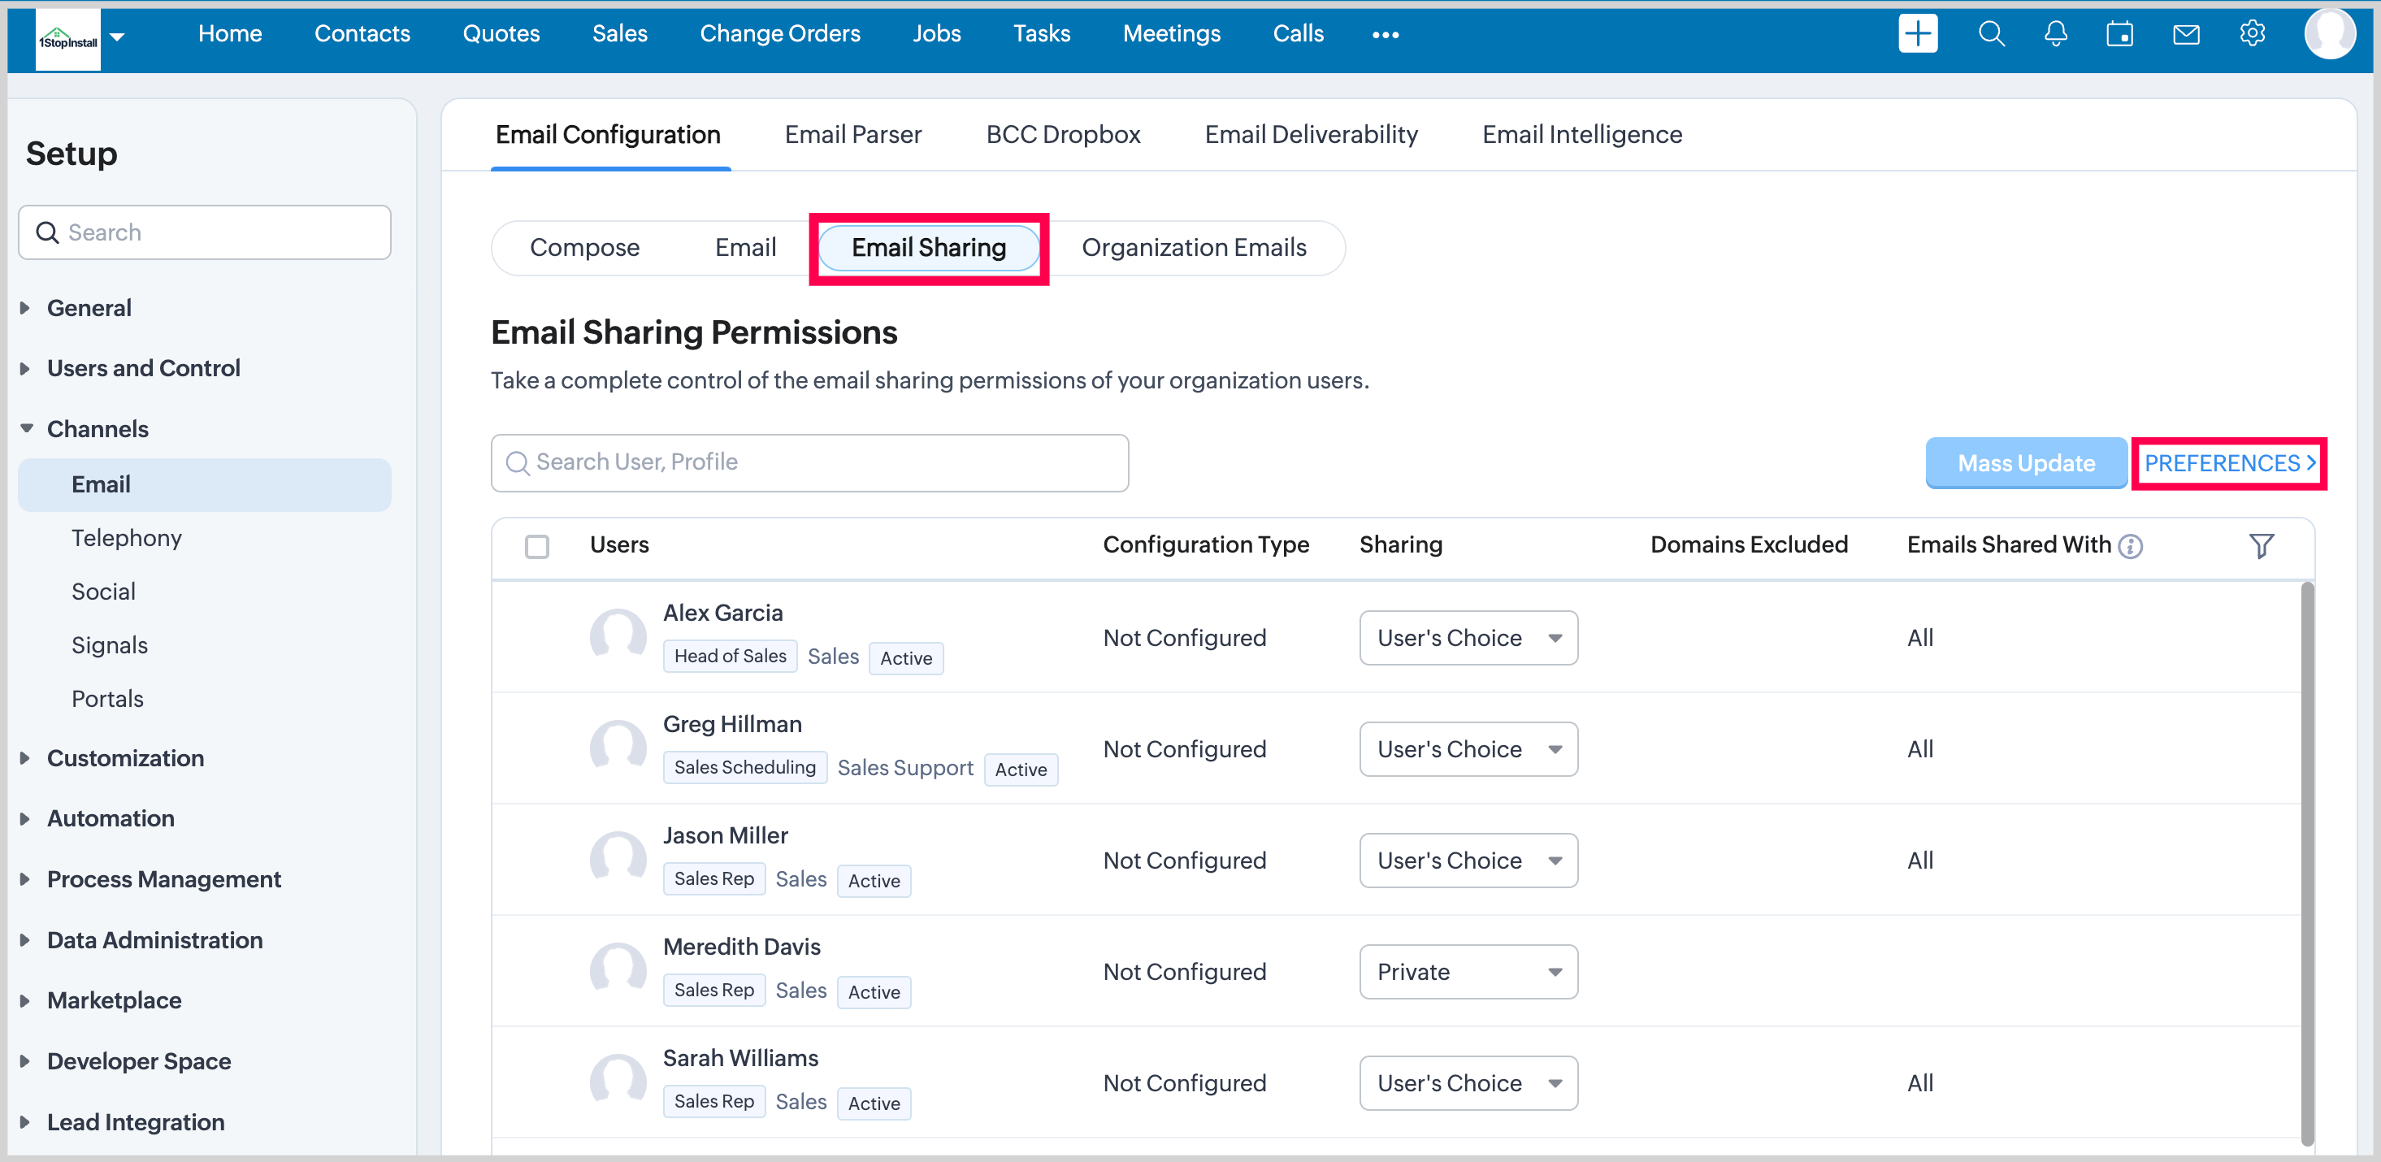Open the three-dots more modules menu
Viewport: 2381px width, 1162px height.
(x=1385, y=35)
